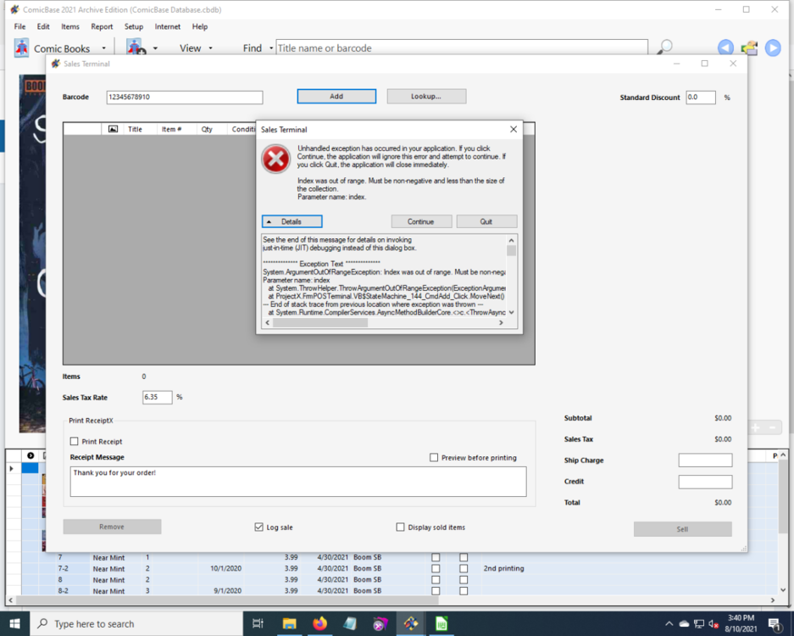Enable the Print Receipt checkbox
The height and width of the screenshot is (636, 794).
(x=75, y=441)
